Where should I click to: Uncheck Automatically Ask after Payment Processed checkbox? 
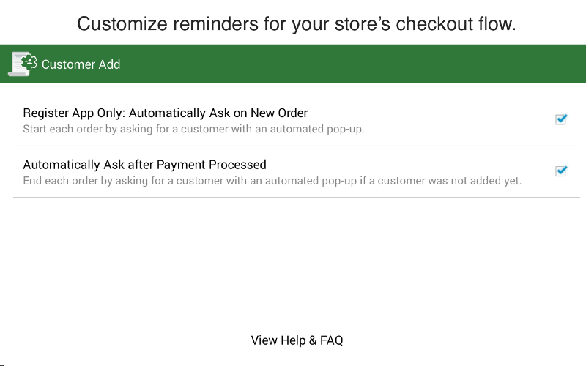pos(561,171)
